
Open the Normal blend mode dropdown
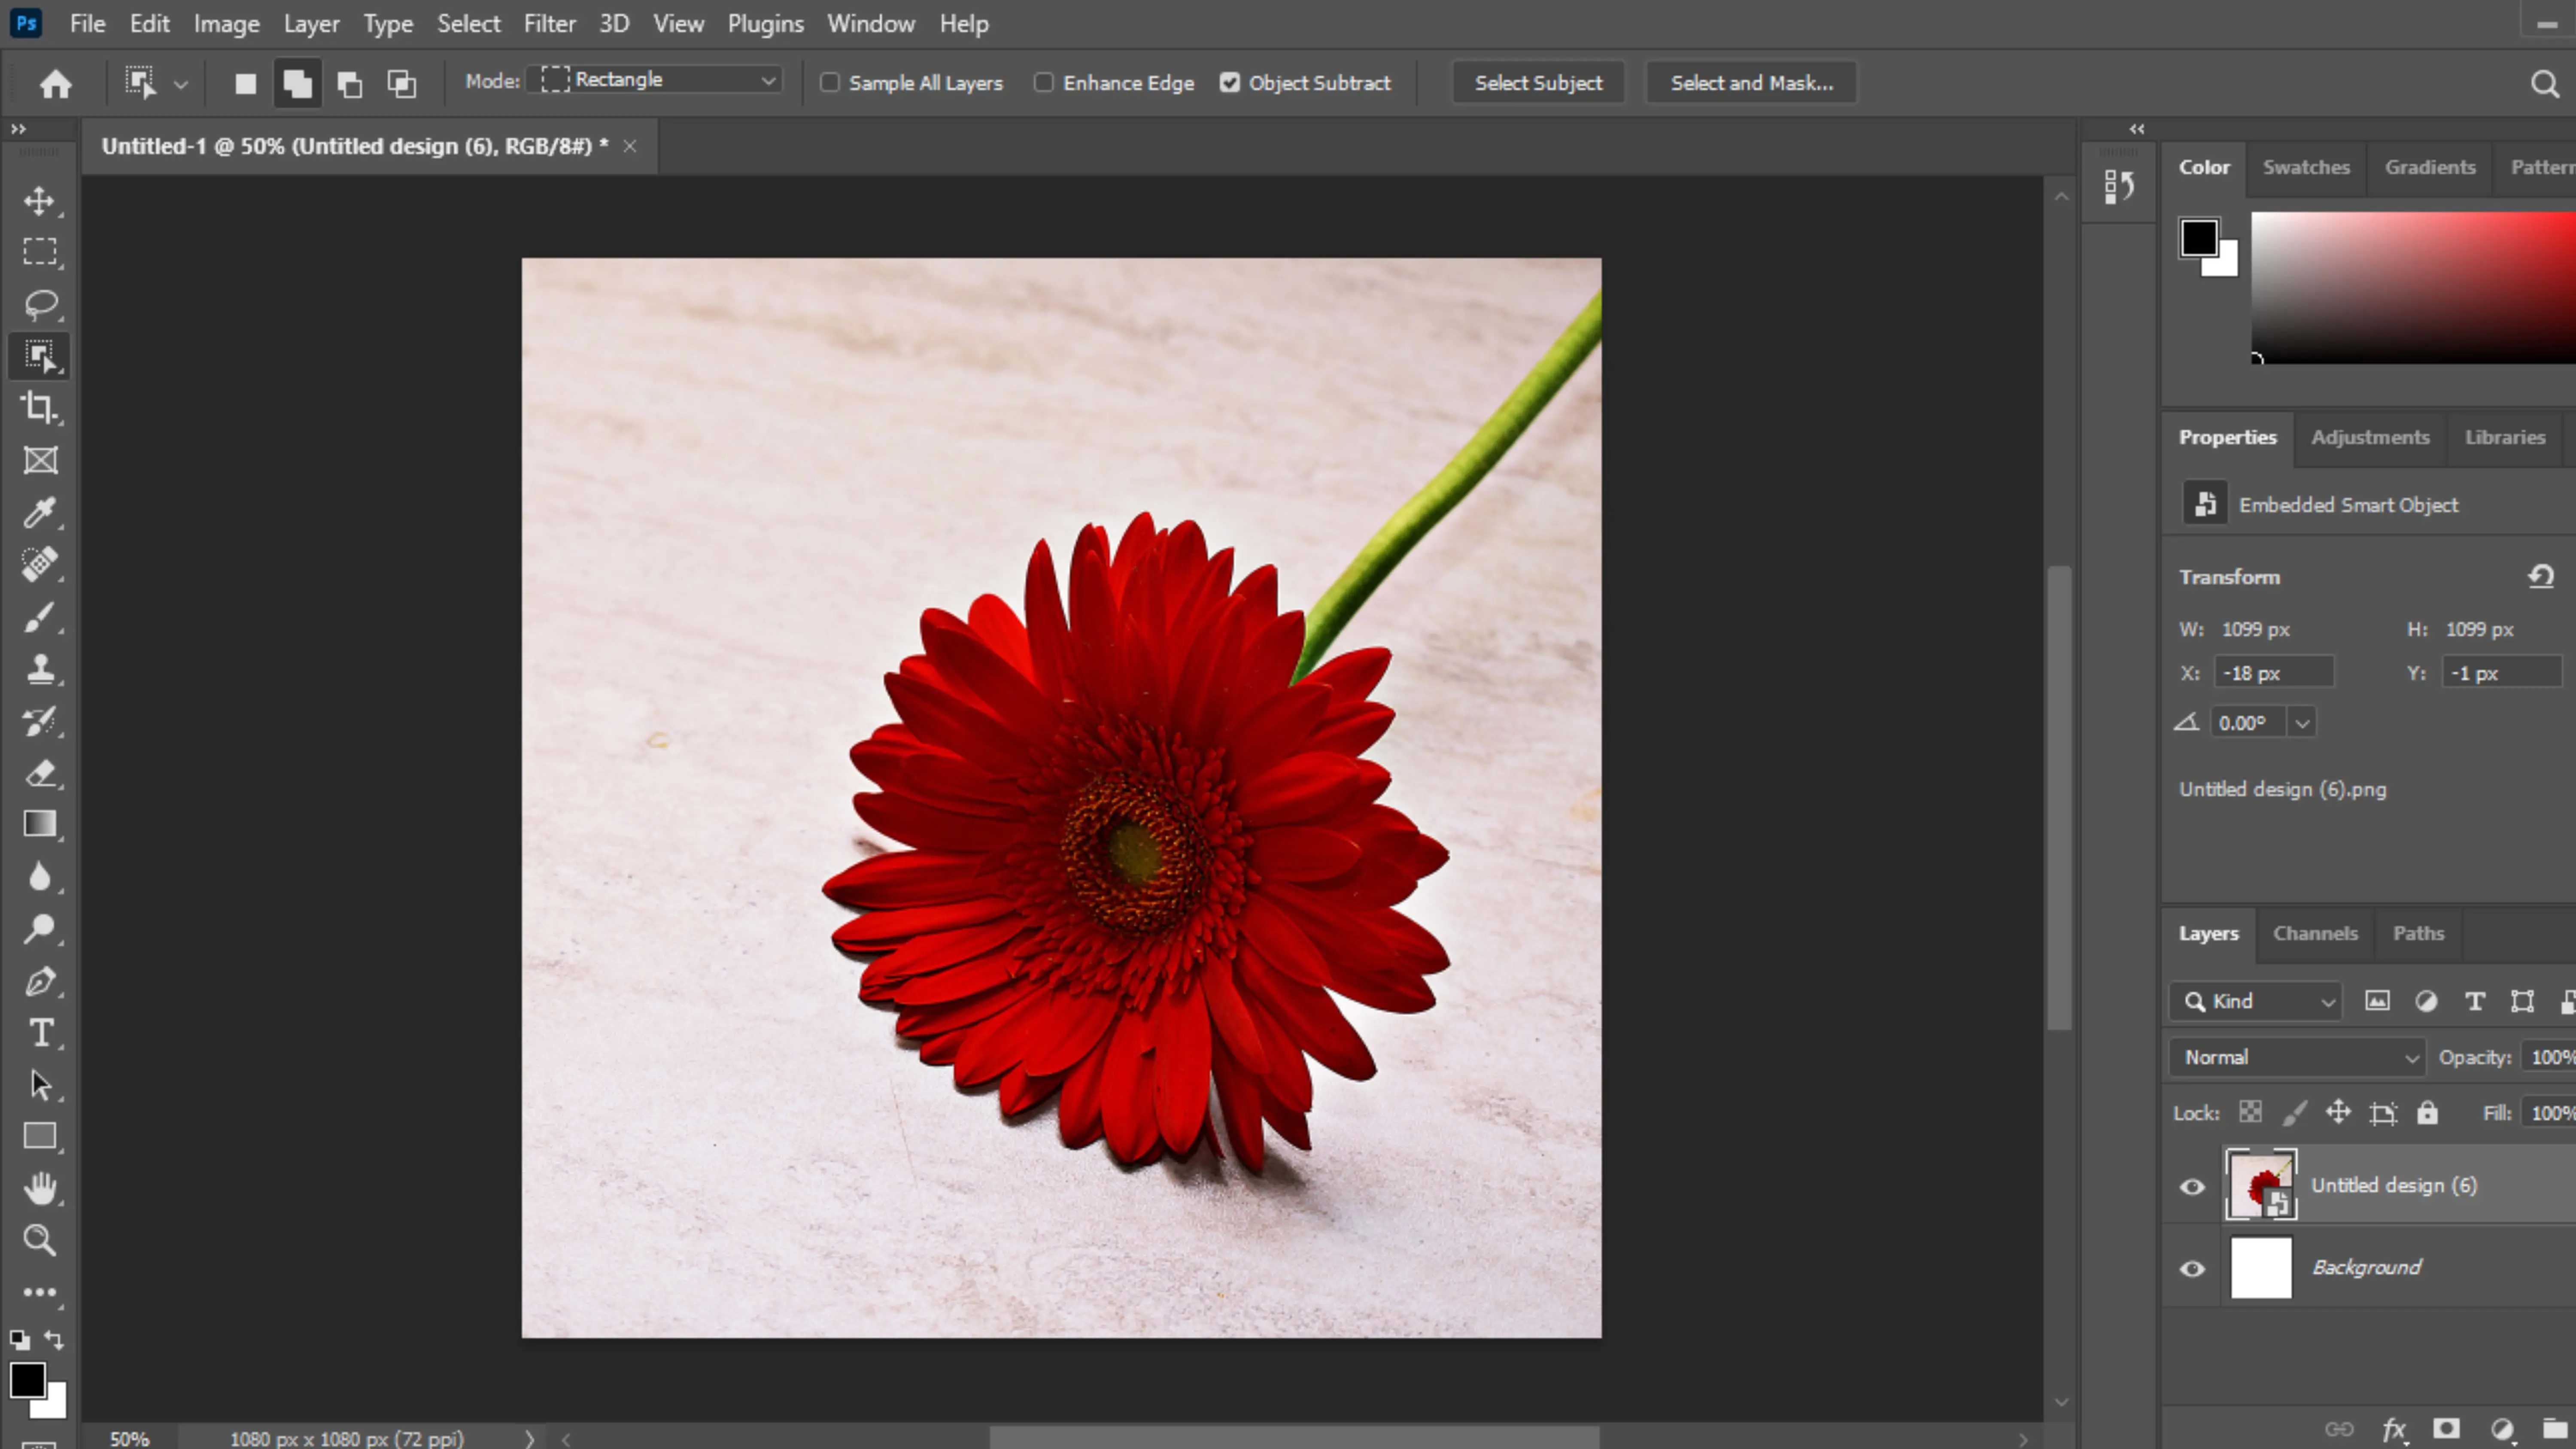(2298, 1057)
